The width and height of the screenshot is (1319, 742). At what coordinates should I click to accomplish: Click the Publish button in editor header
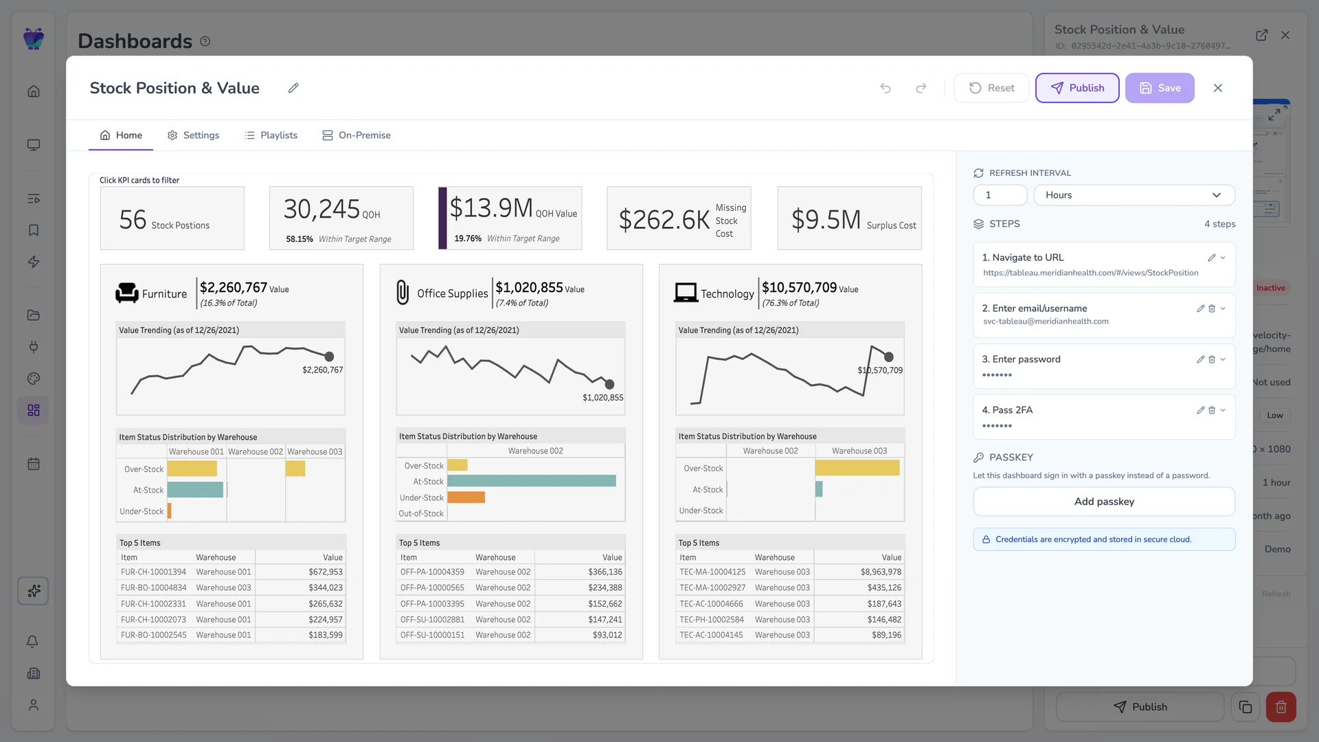[x=1077, y=88]
